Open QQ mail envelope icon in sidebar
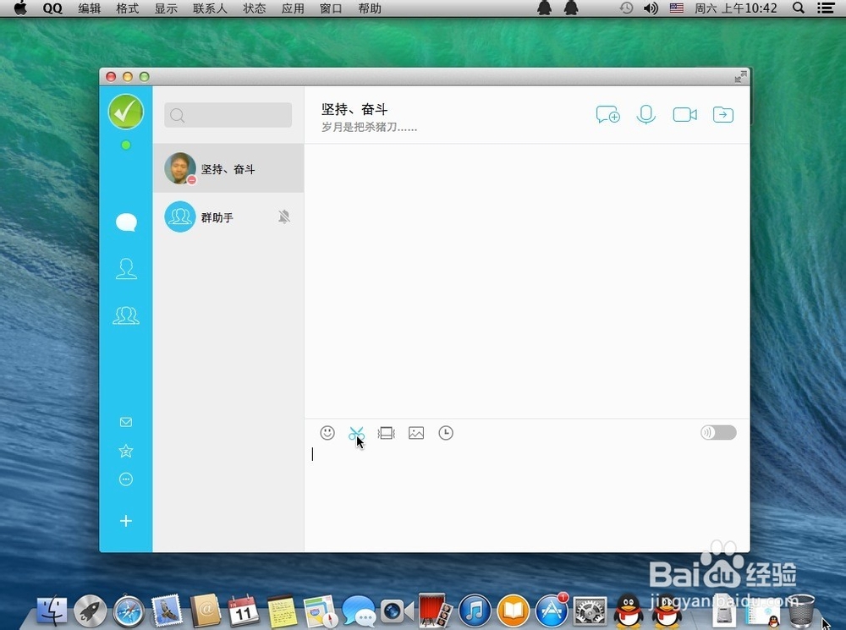This screenshot has width=846, height=630. coord(126,422)
